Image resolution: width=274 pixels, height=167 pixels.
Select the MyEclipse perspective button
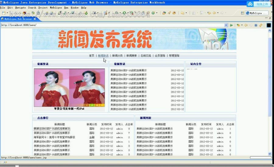click(x=257, y=13)
